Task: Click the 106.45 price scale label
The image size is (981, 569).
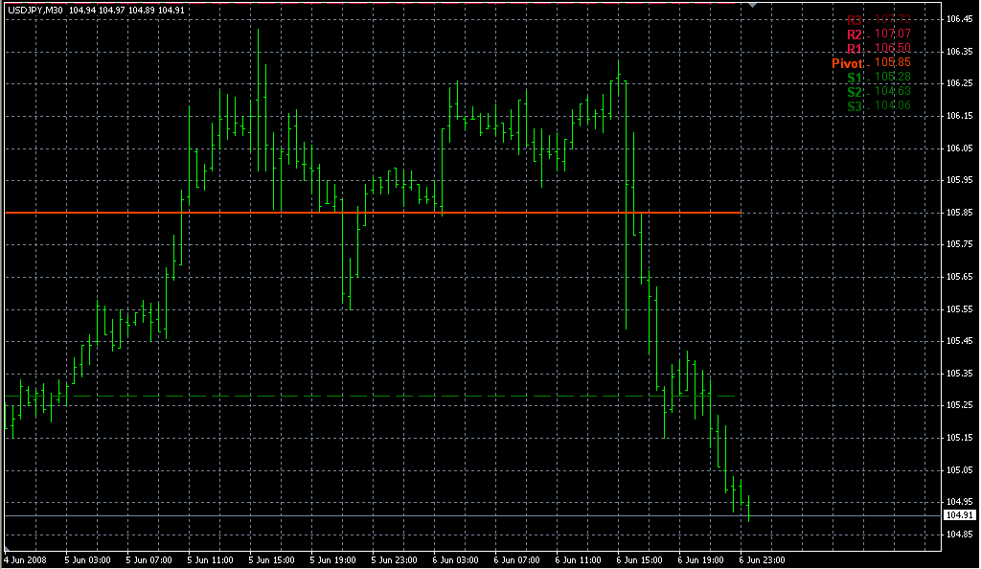Action: [960, 18]
